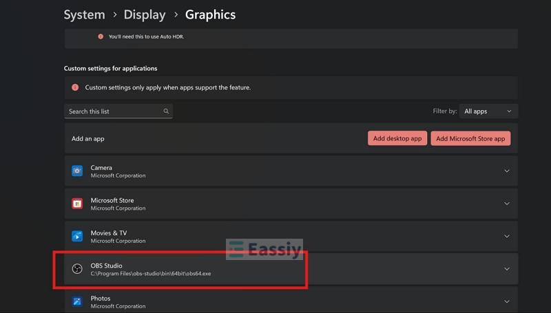
Task: Click Add Microsoft Store app button
Action: click(470, 138)
